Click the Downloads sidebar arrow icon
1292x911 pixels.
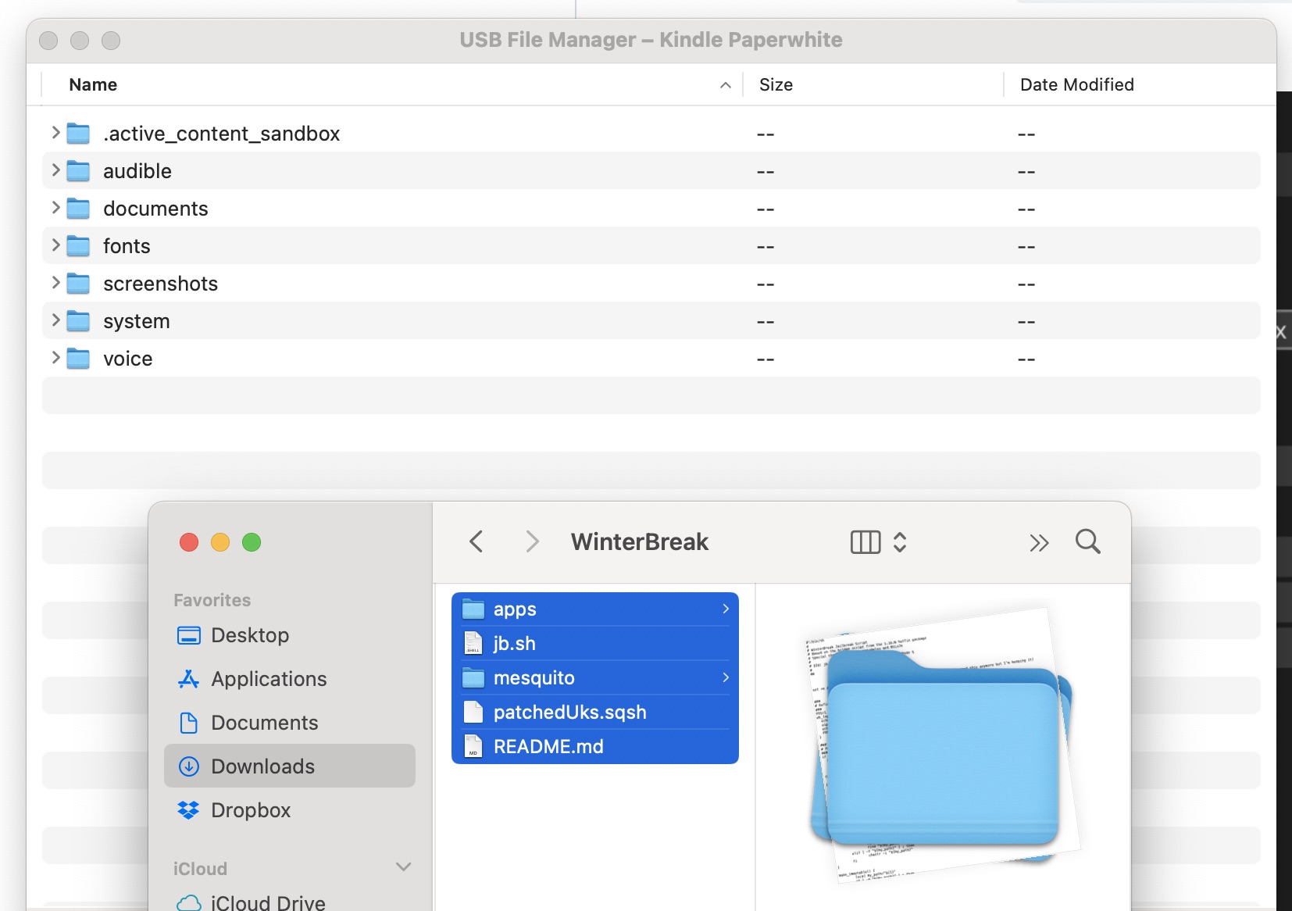(189, 766)
